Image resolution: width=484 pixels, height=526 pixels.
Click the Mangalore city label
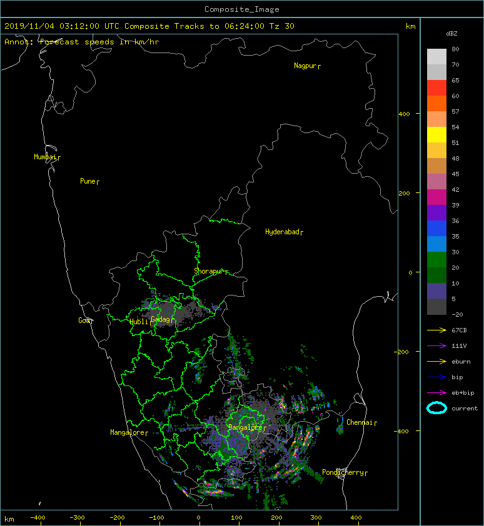129,432
